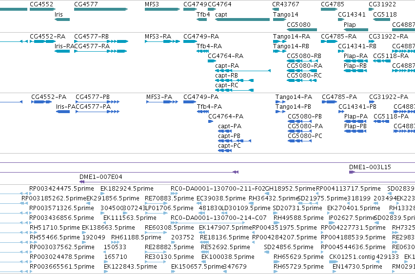Click EST label CK01251.contig
Viewport: 415px width, 274px height.
(352, 257)
